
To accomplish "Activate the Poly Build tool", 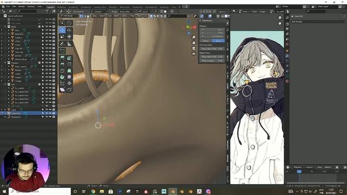I will pyautogui.click(x=69, y=71).
